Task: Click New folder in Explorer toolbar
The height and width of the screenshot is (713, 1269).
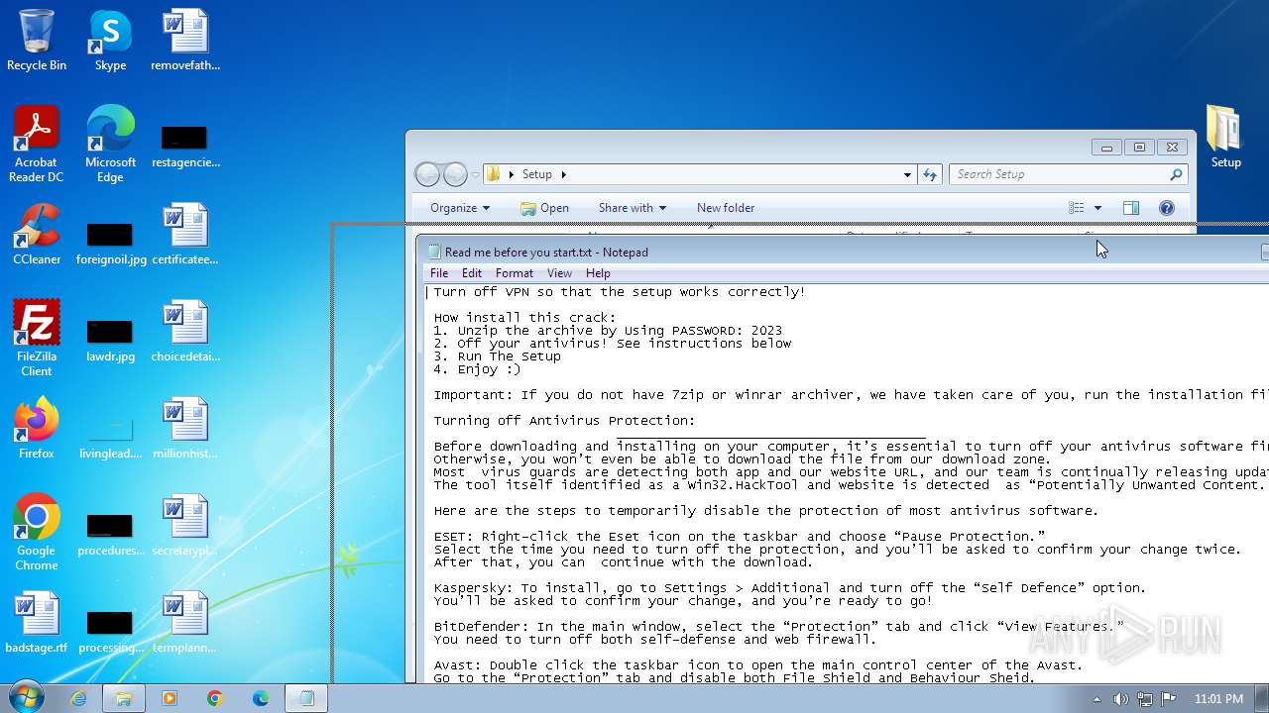Action: point(726,208)
